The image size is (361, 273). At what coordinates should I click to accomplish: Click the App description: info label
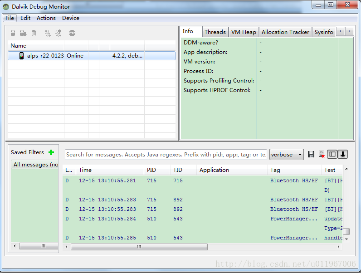tap(205, 52)
